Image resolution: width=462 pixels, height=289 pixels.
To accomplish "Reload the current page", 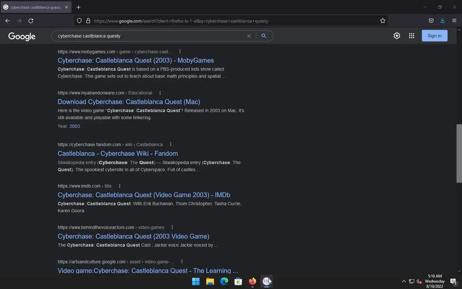I will [31, 21].
